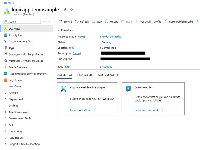Open Diagnose and solve problems wrench icon
This screenshot has width=200, height=150.
point(5,54)
